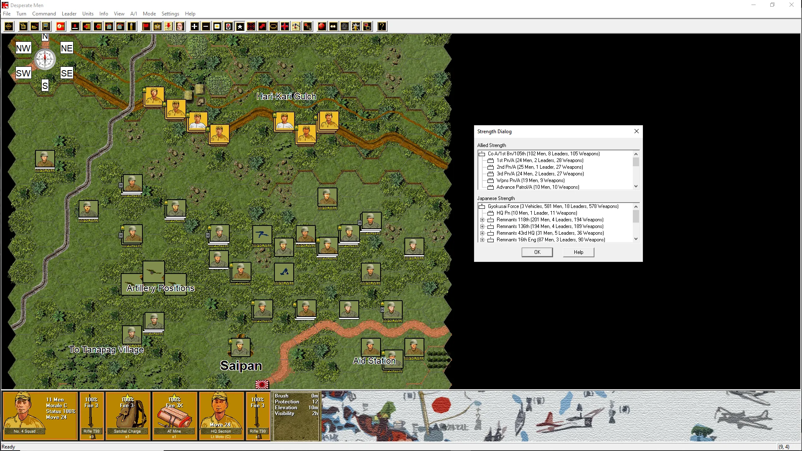
Task: Click the red circular crosshair toolbar icon
Action: coord(251,27)
